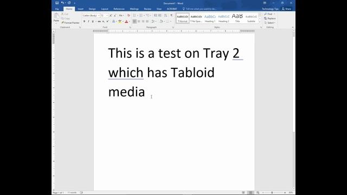
Task: Switch to the References tab
Action: tap(119, 9)
